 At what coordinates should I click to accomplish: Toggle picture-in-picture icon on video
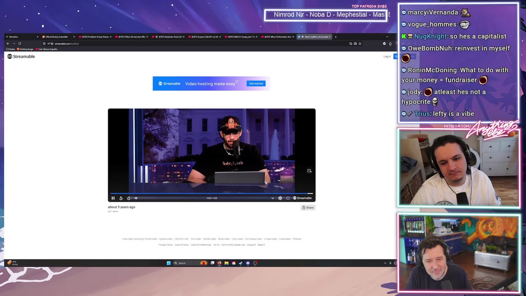[309, 171]
